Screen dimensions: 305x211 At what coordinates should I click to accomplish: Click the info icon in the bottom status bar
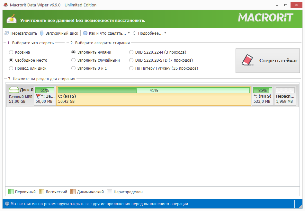[6, 203]
